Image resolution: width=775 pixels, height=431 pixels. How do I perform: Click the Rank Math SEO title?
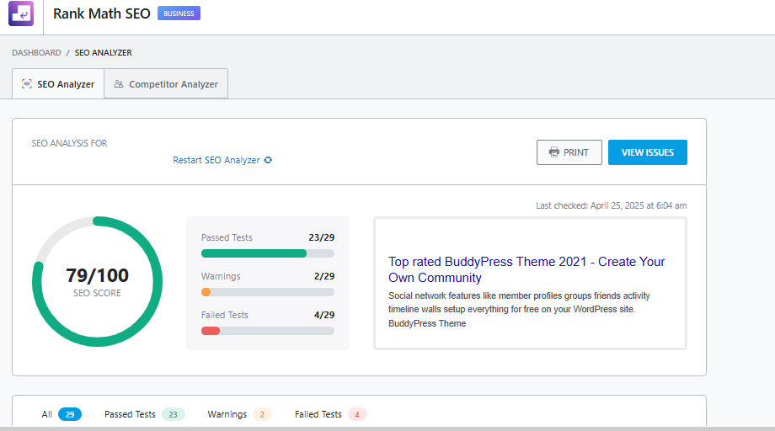tap(102, 13)
